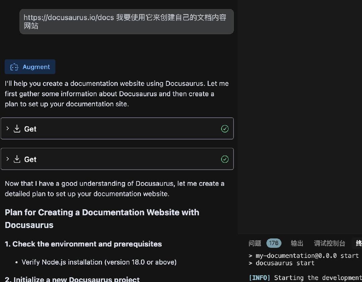Click green checkmark on the second Get request
This screenshot has height=282, width=362.
click(225, 159)
